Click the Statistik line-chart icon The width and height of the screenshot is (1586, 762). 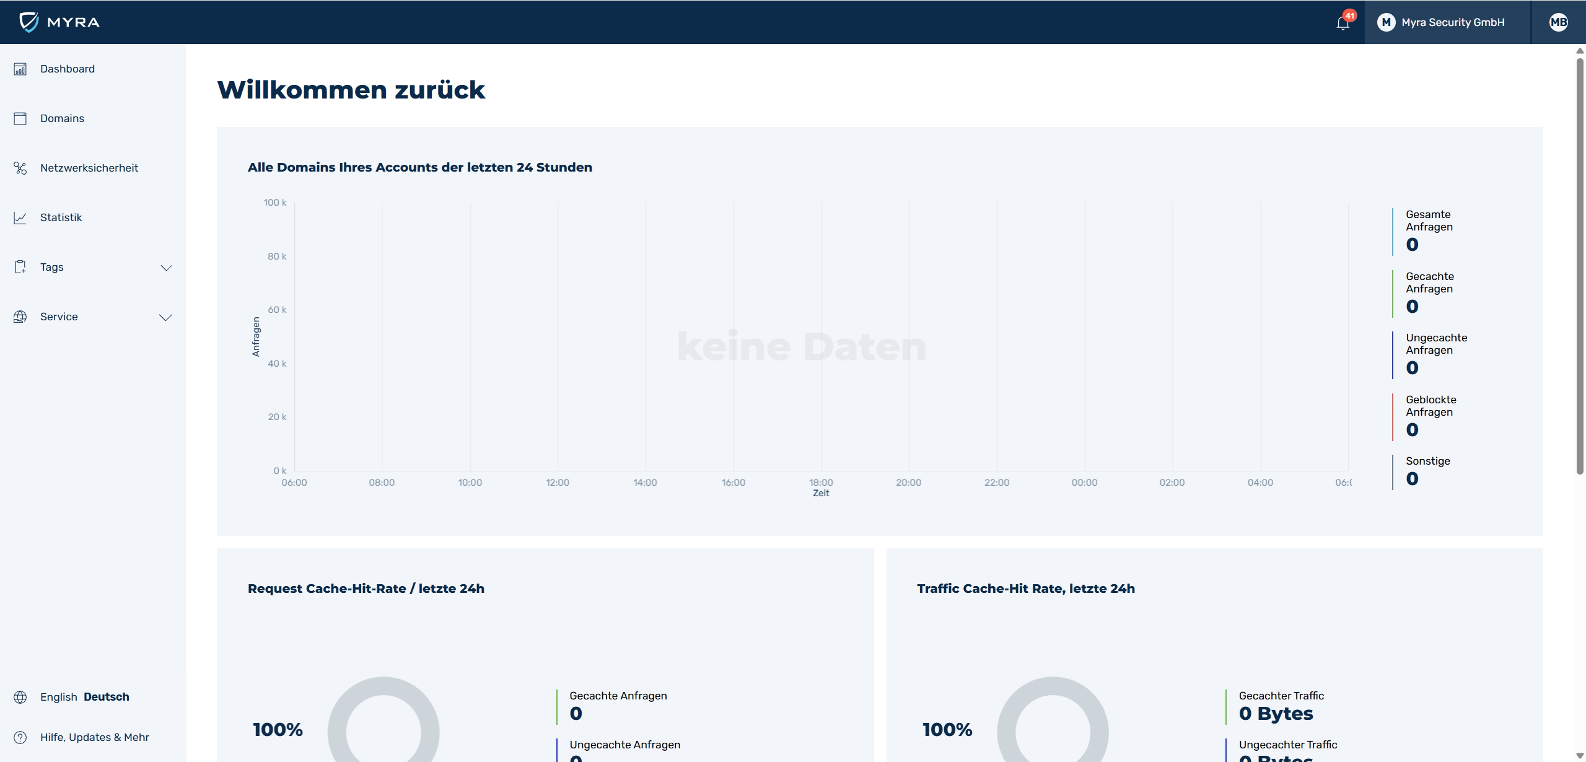20,217
